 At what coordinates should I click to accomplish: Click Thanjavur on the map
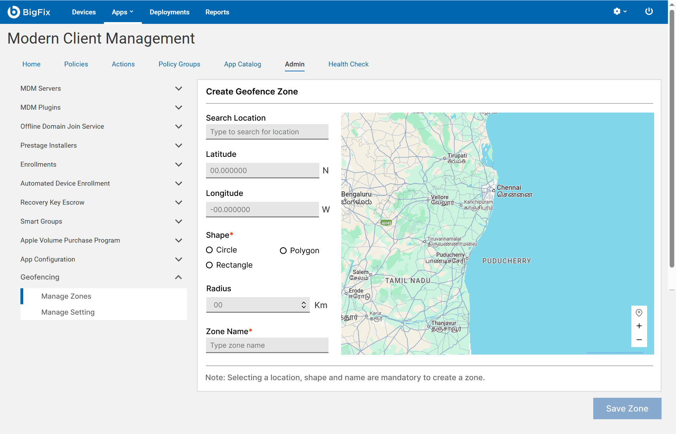444,323
